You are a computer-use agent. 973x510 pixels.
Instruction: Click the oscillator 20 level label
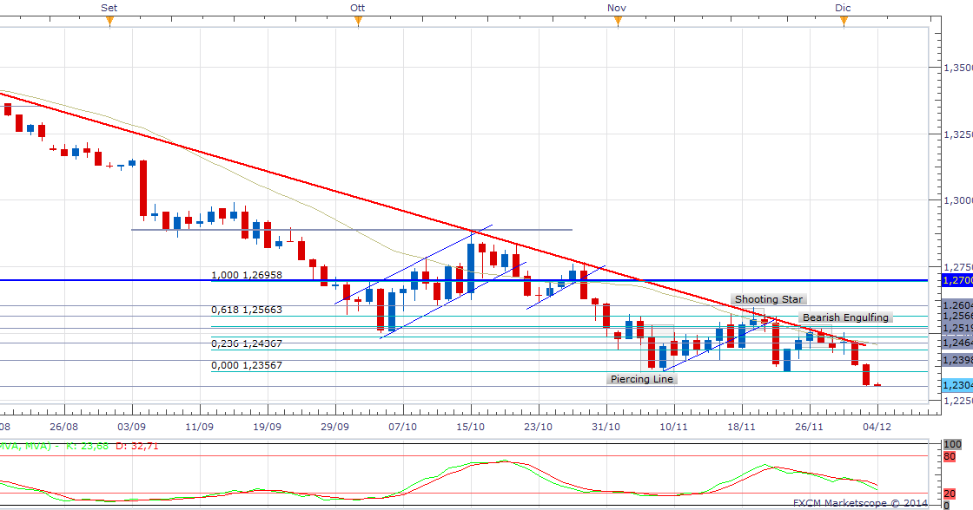(x=950, y=494)
